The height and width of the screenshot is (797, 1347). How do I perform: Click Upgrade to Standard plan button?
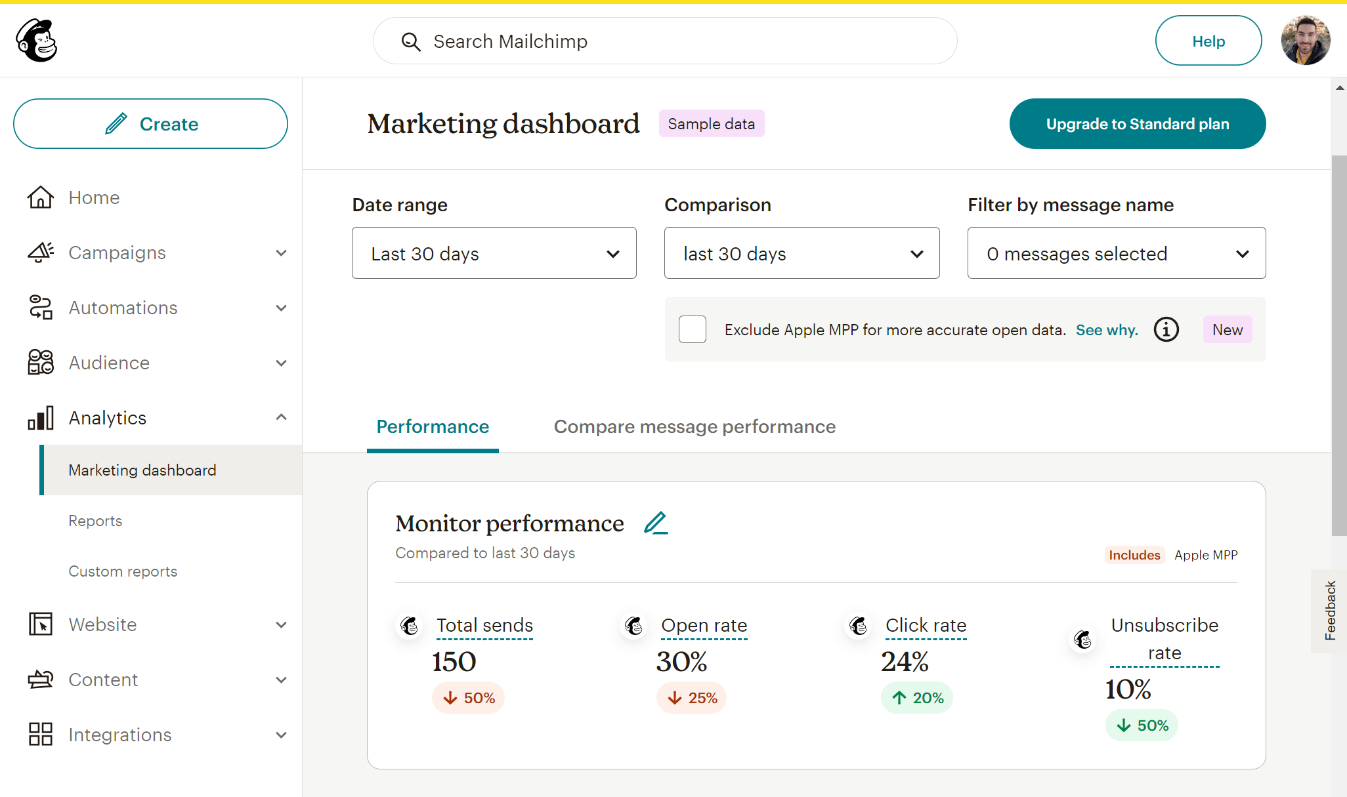tap(1137, 123)
